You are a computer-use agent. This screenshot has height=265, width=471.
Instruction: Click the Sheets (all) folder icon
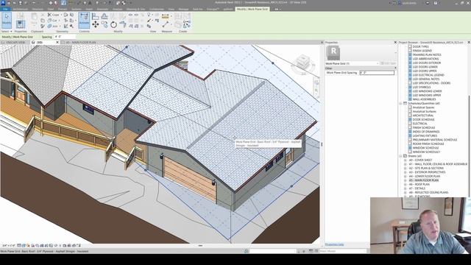pos(405,156)
